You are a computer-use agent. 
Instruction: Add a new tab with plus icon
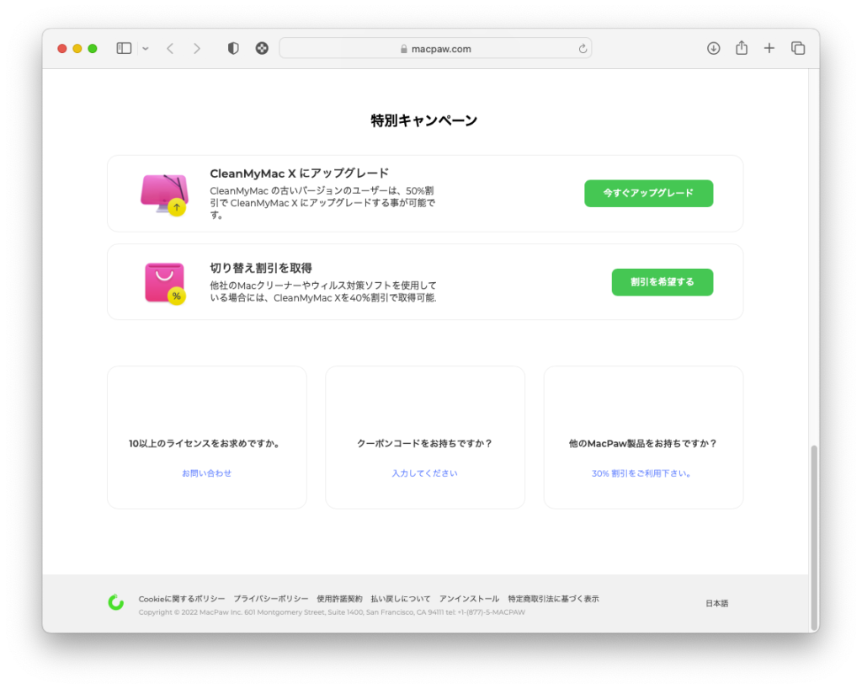(769, 48)
